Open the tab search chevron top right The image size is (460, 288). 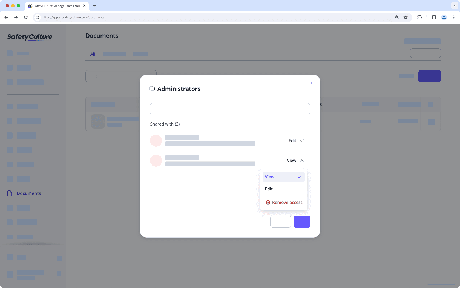tap(454, 6)
